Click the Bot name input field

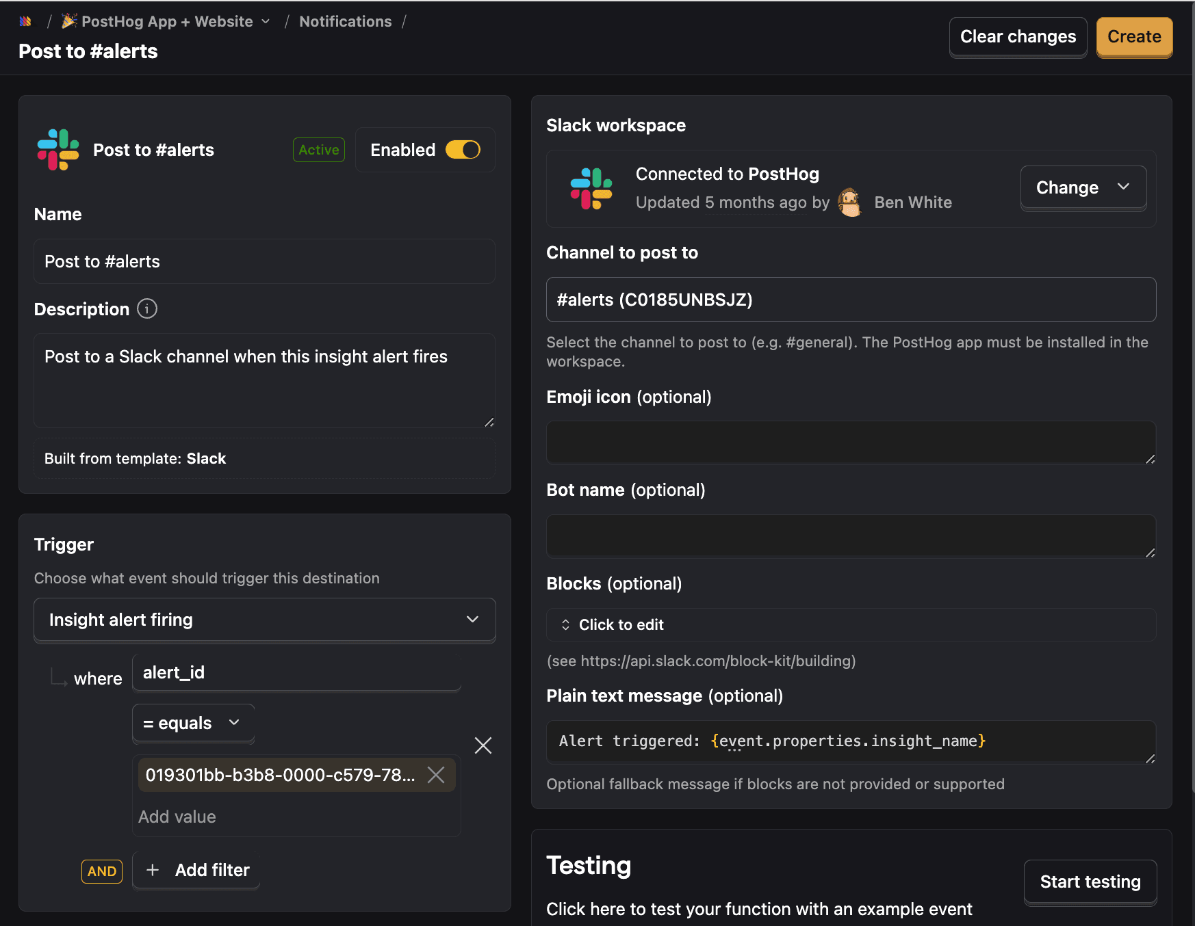pyautogui.click(x=851, y=536)
